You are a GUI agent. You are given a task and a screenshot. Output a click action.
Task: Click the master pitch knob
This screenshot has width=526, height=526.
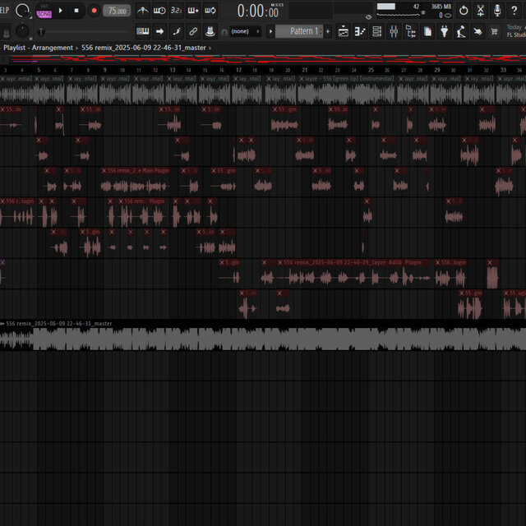click(x=22, y=31)
